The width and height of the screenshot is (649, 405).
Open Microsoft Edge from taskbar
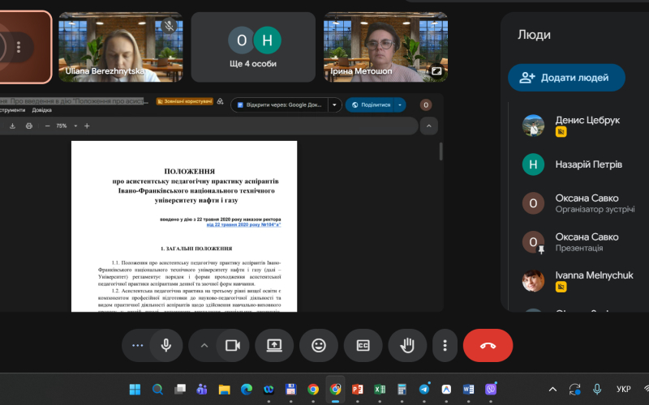[247, 390]
